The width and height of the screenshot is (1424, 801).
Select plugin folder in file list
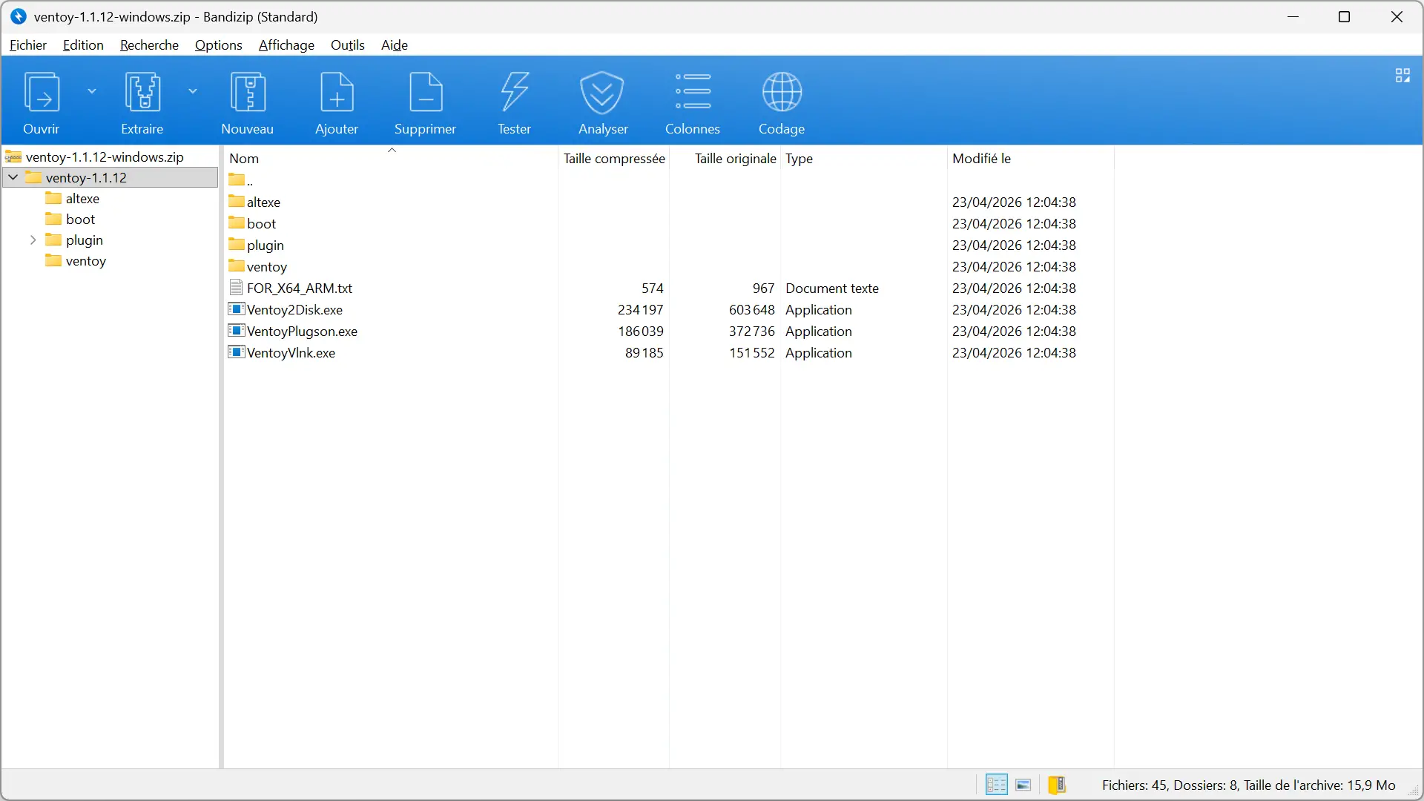[669, 245]
